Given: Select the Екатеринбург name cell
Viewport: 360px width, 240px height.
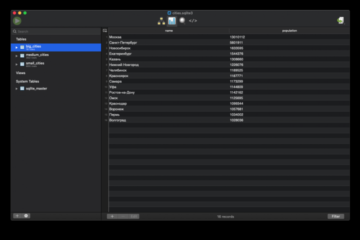Looking at the screenshot, I should pos(169,53).
